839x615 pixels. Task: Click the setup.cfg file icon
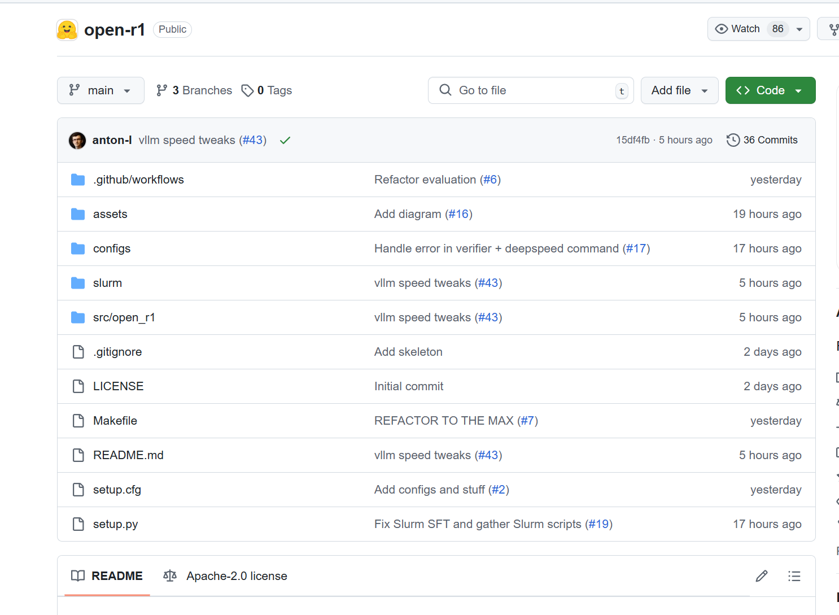[x=78, y=490]
